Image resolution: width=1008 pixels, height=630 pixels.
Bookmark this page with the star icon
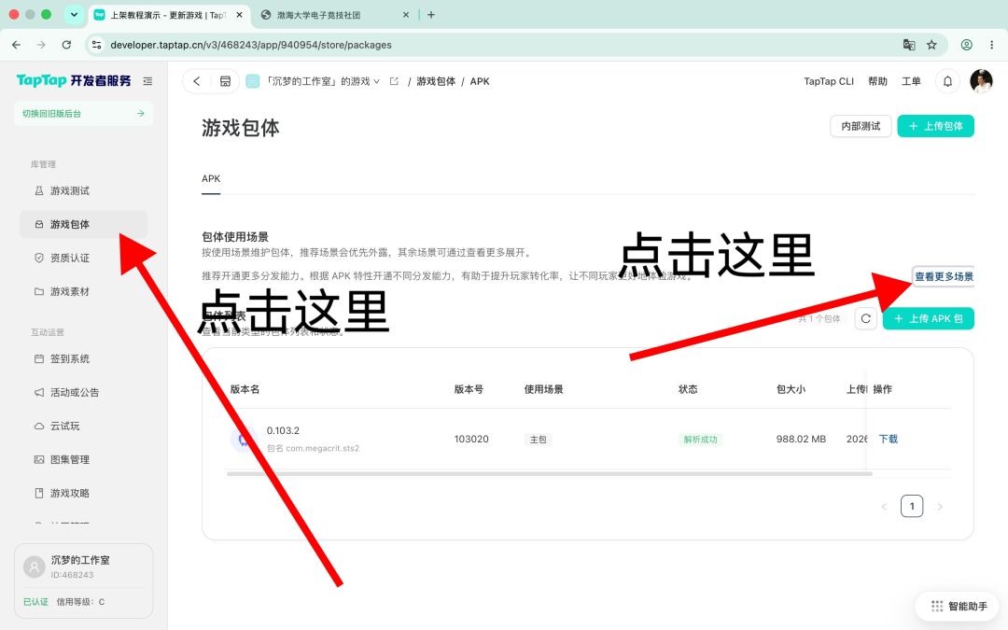pos(931,45)
